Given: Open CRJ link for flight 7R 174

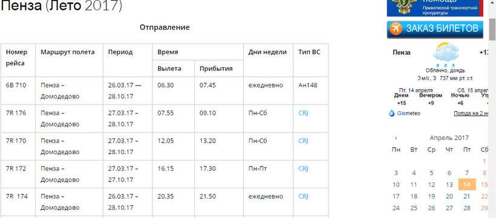Looking at the screenshot, I should (303, 196).
